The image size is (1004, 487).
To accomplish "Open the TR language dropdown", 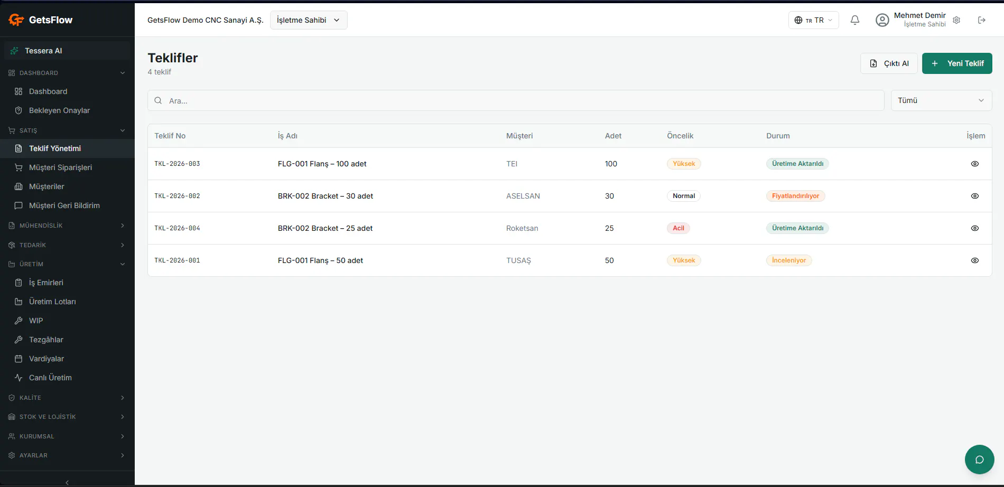I will pos(813,20).
